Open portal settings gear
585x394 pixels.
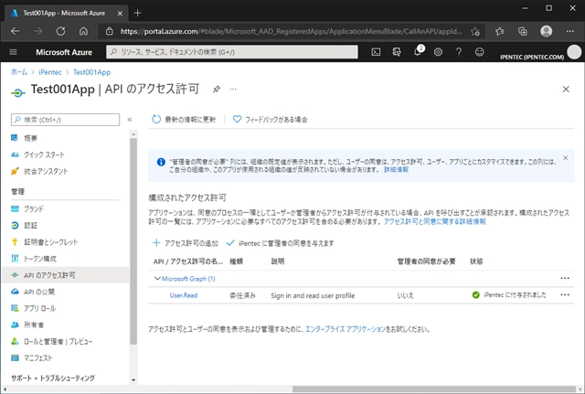tap(438, 52)
